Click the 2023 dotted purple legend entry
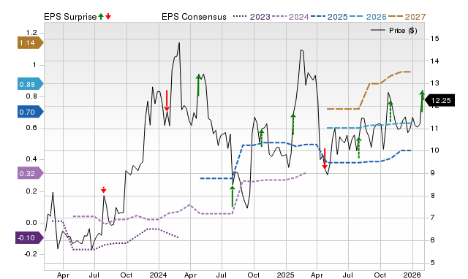 tap(252, 17)
